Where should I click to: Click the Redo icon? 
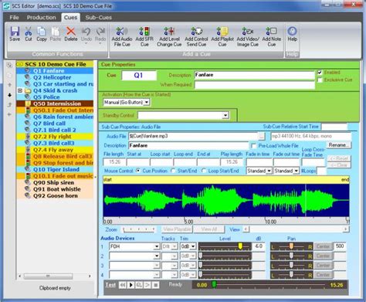pos(100,34)
